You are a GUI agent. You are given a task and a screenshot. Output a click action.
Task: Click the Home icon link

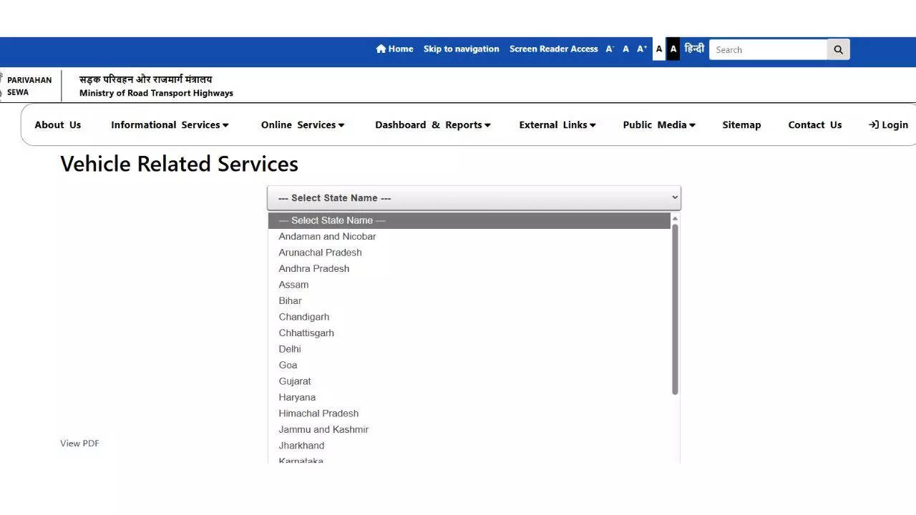394,49
